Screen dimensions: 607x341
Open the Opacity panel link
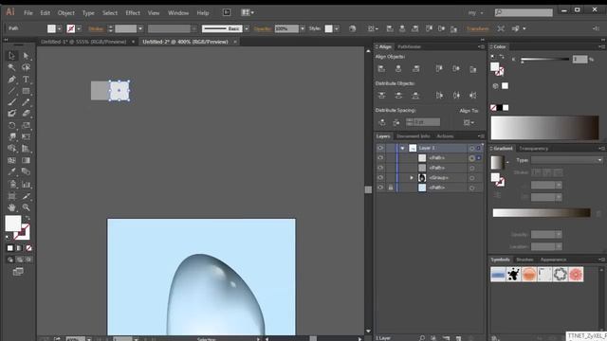click(263, 28)
